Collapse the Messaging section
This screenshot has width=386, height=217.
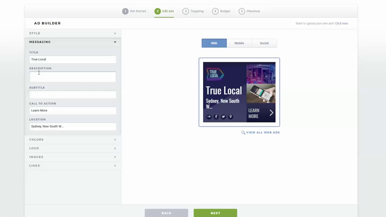[x=73, y=42]
